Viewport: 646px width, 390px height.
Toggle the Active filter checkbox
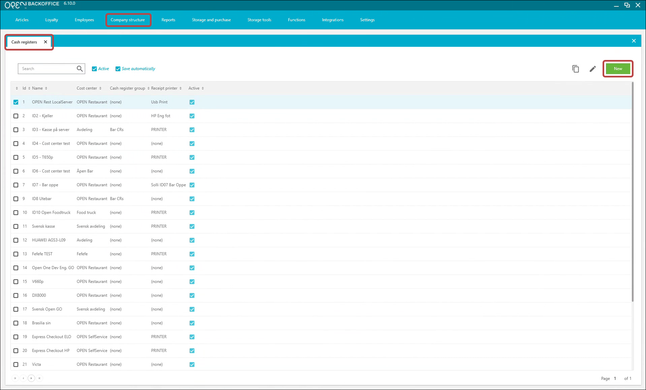[x=94, y=69]
